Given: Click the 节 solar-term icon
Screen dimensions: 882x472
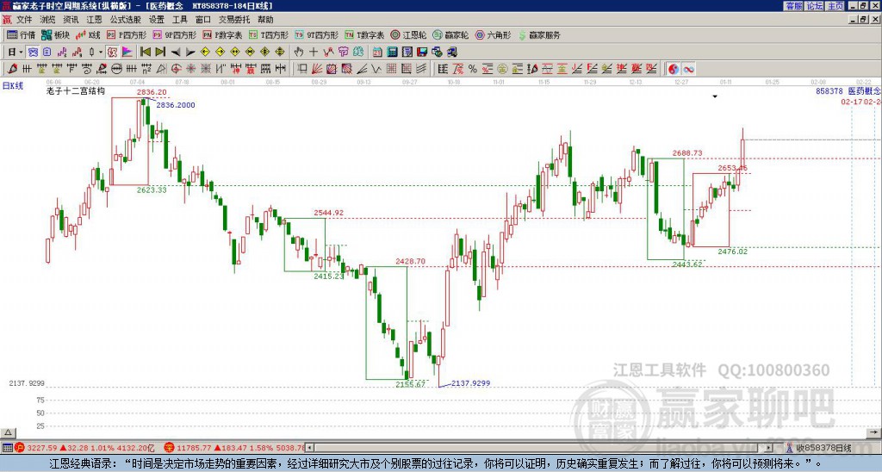Looking at the screenshot, I should [343, 53].
